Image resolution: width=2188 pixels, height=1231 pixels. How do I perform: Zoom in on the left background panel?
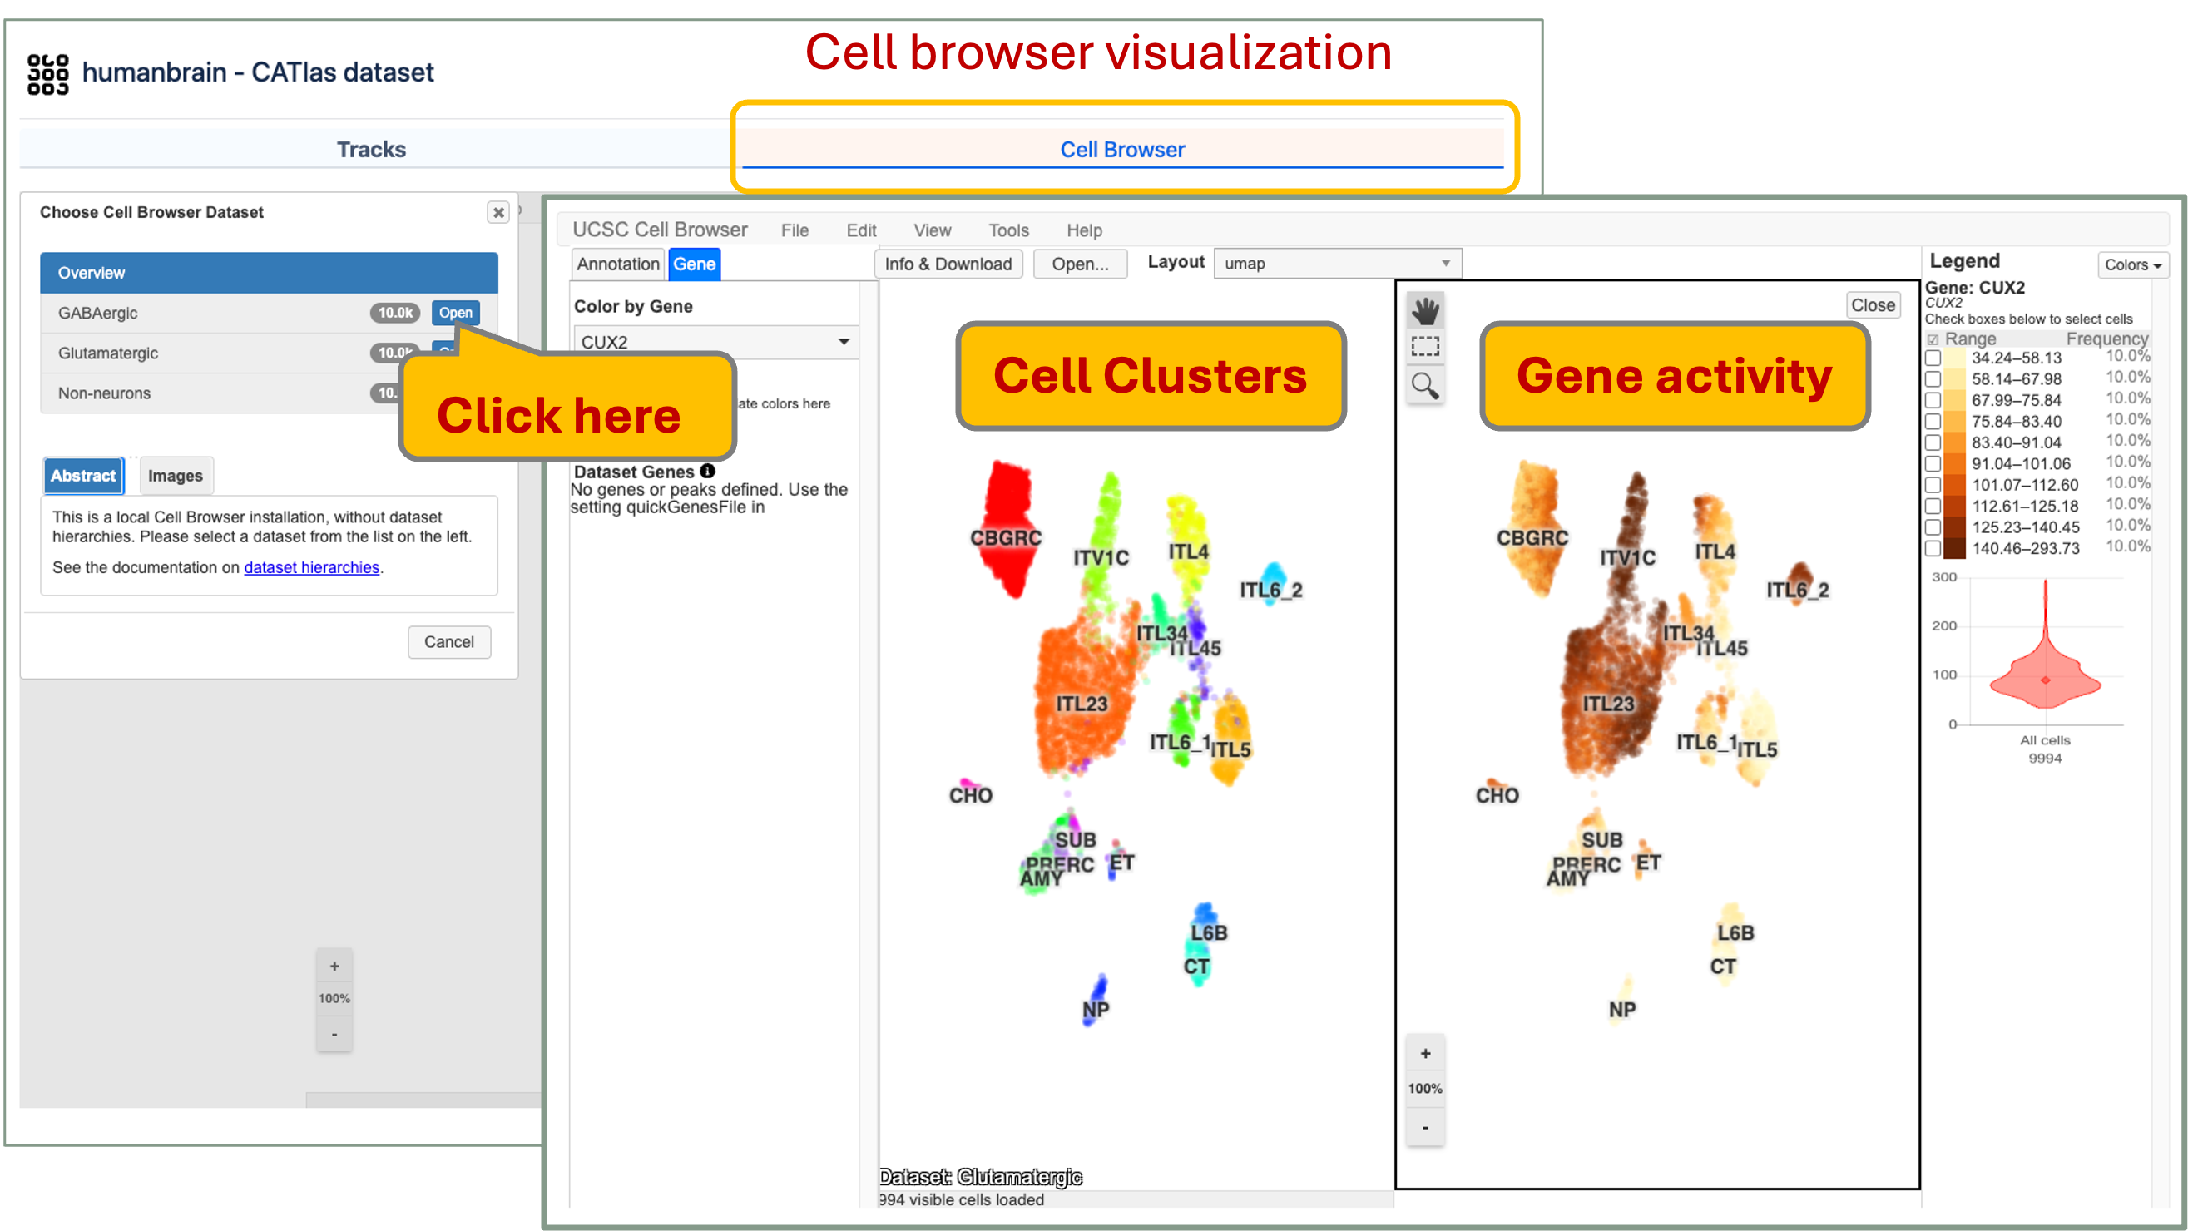tap(334, 967)
